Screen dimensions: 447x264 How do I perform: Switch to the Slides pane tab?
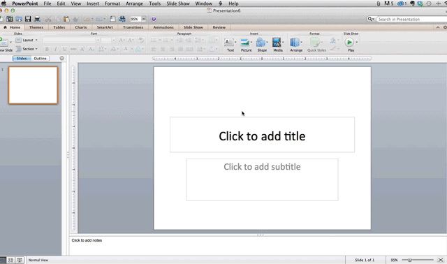click(x=22, y=59)
